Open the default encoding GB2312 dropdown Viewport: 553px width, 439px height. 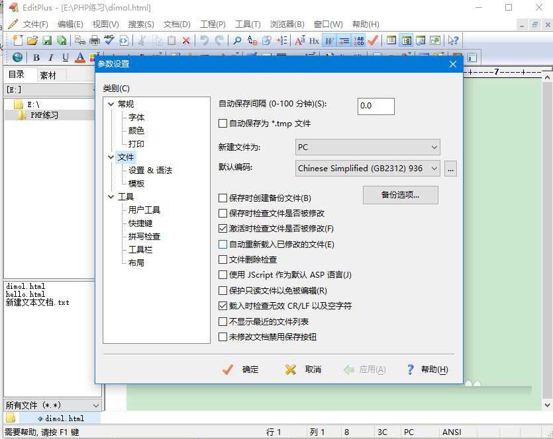click(x=368, y=169)
